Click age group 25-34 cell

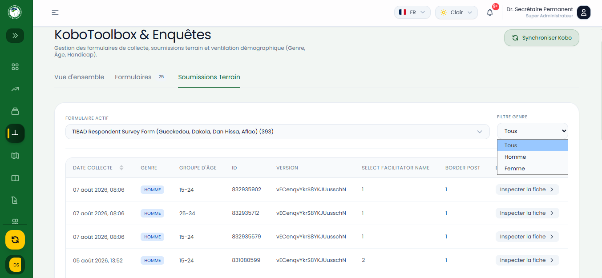click(x=187, y=214)
